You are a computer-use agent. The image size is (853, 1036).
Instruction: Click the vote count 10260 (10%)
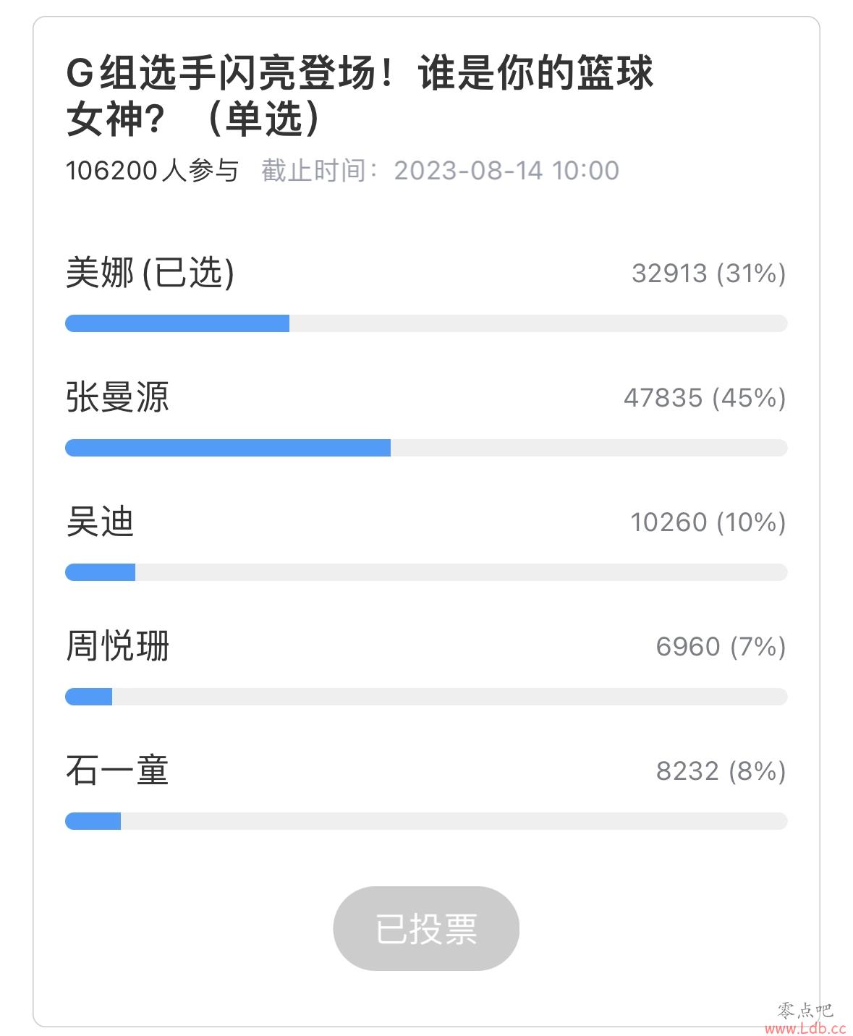(x=708, y=522)
